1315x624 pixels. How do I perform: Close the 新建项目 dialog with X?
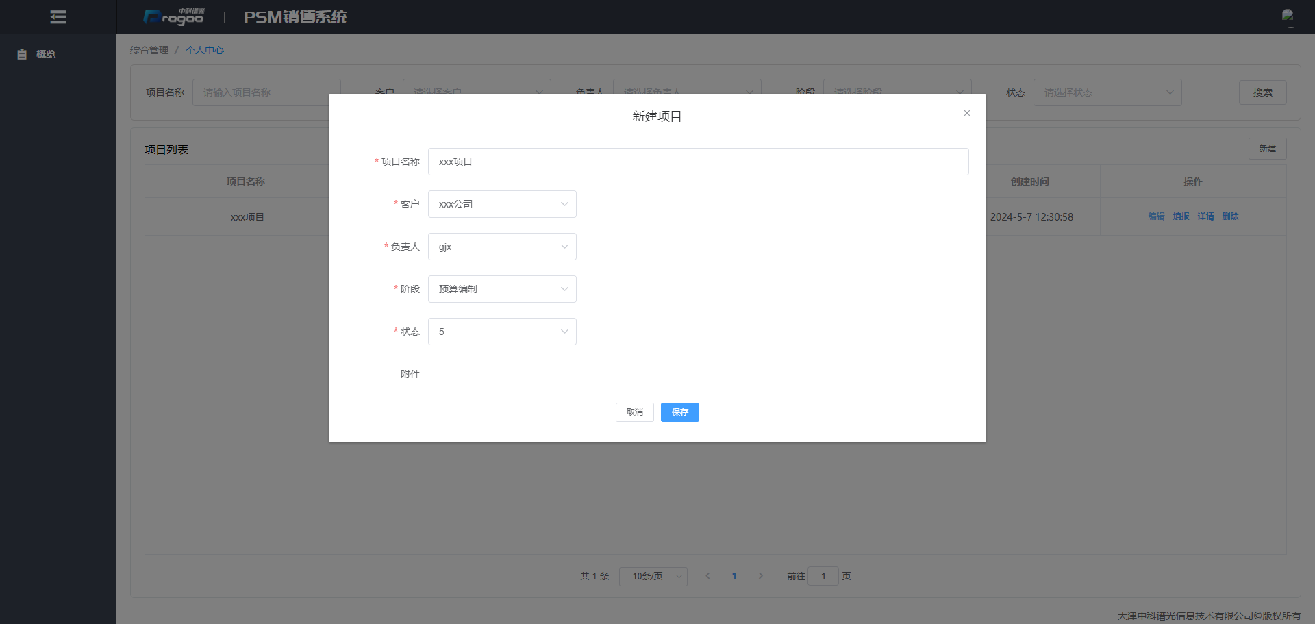pos(966,113)
